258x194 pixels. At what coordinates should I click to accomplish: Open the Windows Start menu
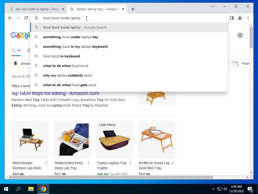click(6, 189)
